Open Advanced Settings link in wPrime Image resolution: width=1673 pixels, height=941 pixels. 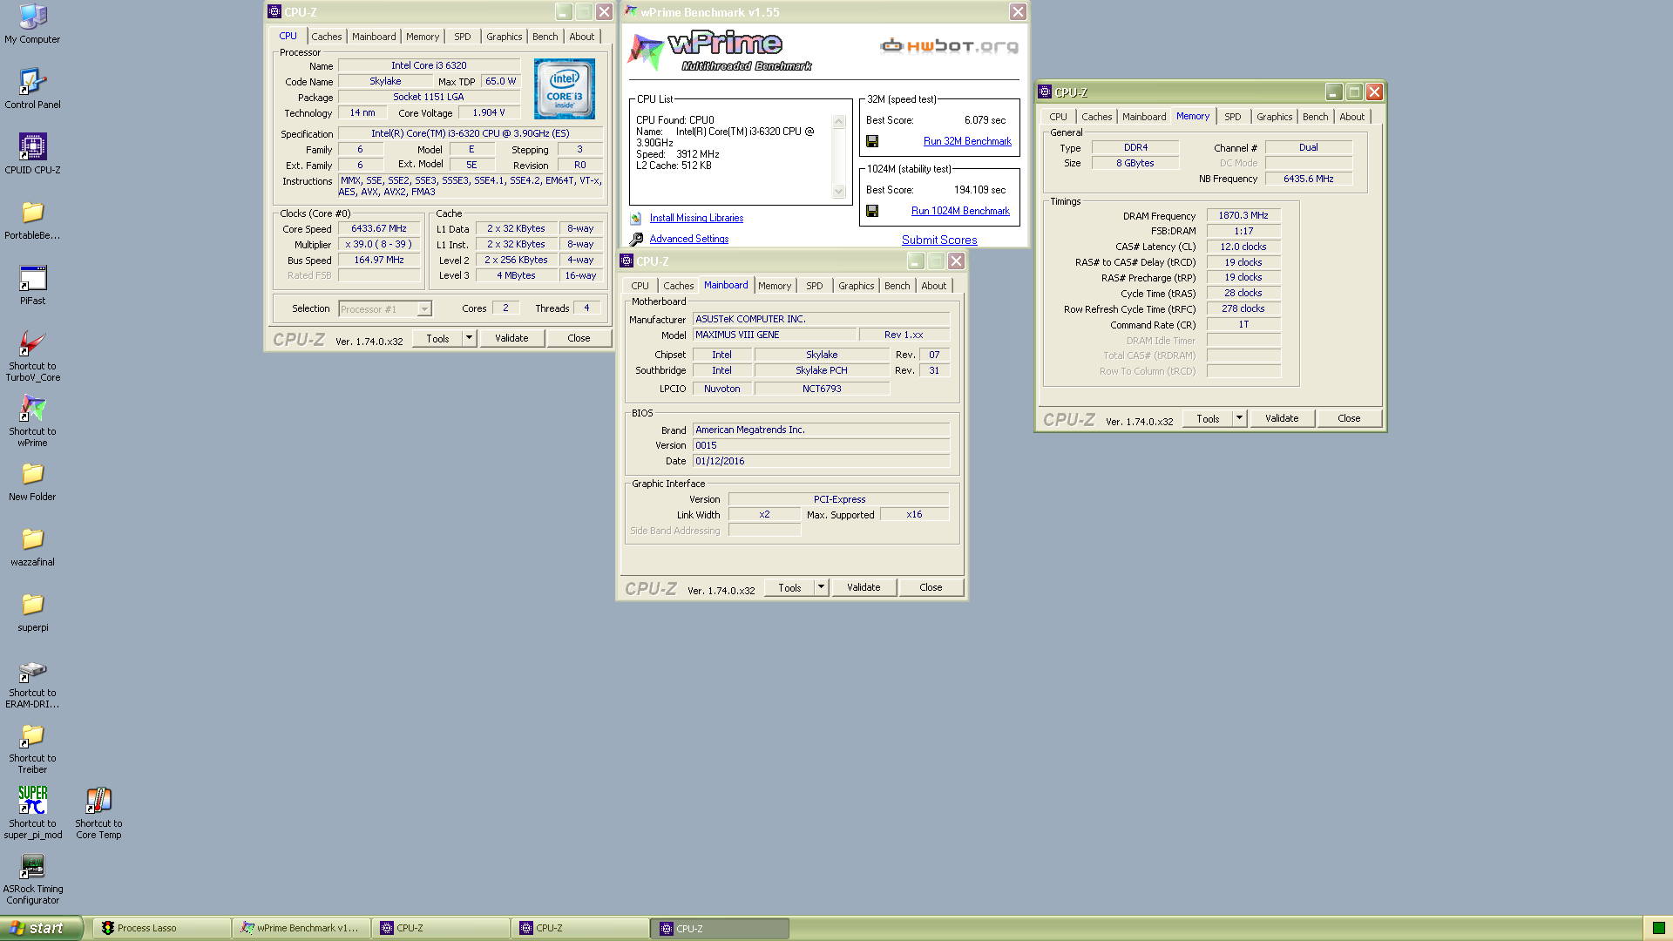click(x=689, y=239)
